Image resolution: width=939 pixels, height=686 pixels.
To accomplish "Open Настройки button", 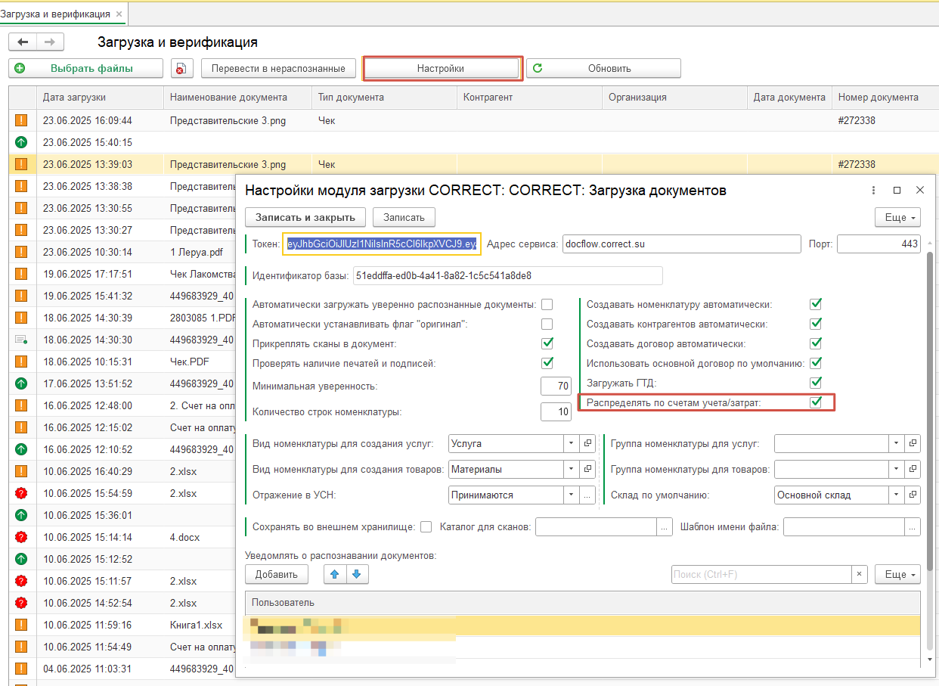I will [x=441, y=68].
